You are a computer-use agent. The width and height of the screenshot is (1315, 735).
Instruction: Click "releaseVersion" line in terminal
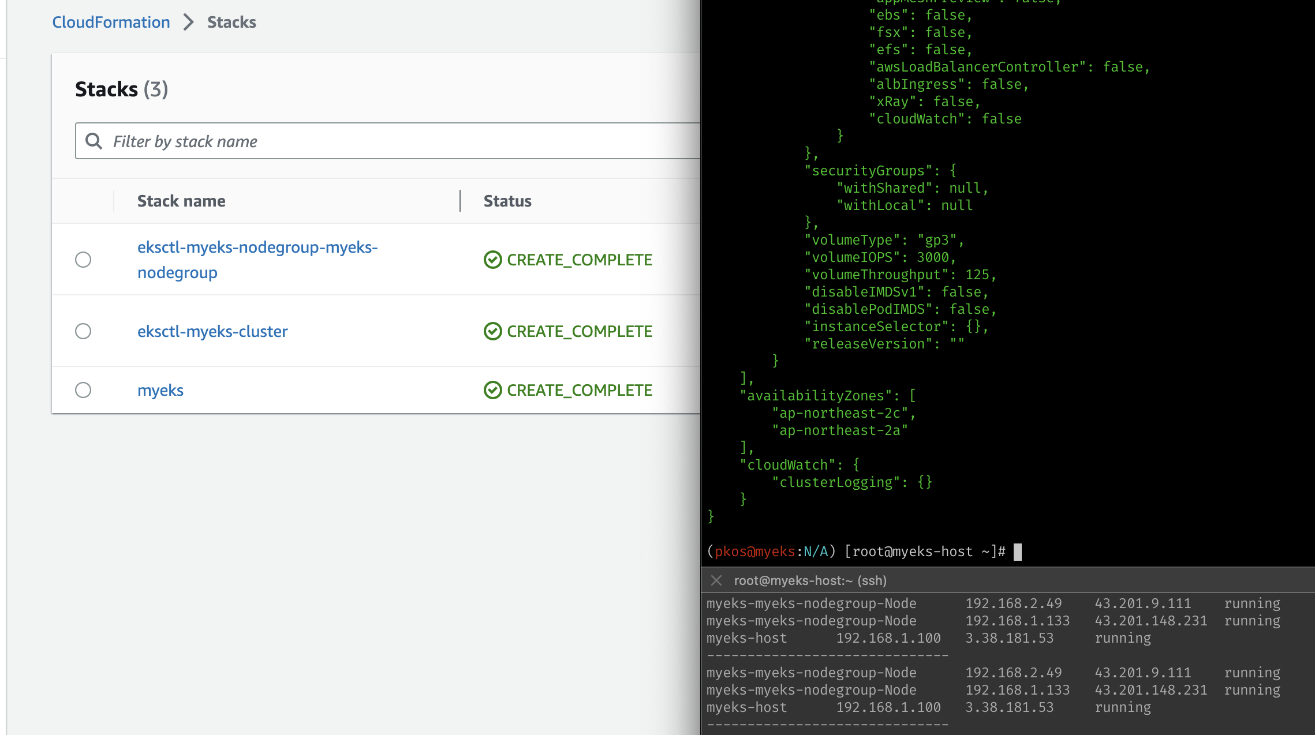pos(884,344)
